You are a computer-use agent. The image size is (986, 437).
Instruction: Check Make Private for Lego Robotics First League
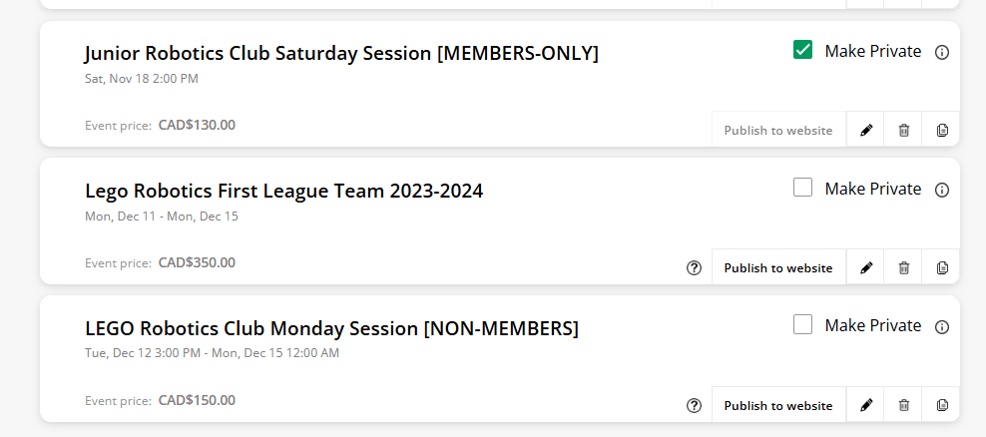point(802,188)
